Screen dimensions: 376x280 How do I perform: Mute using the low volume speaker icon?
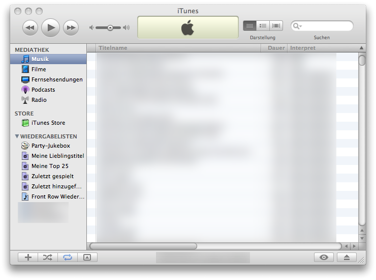point(91,27)
